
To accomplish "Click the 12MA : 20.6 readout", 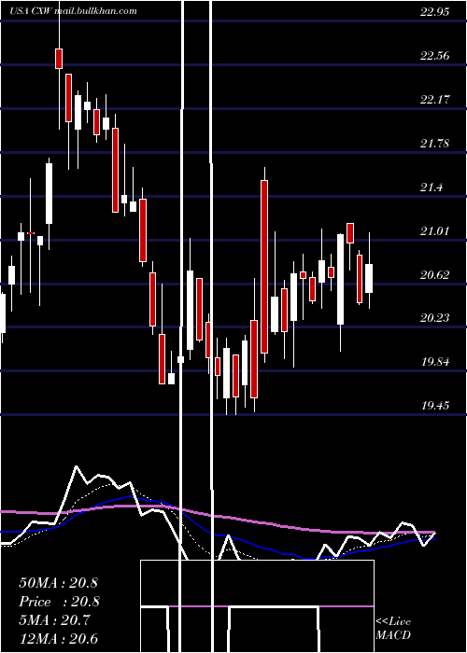I will 58,639.
